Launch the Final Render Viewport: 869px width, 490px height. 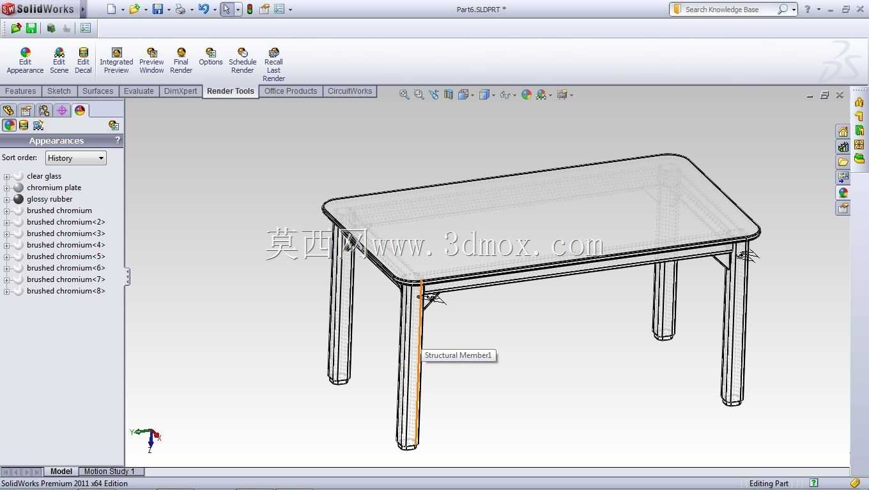pyautogui.click(x=181, y=61)
